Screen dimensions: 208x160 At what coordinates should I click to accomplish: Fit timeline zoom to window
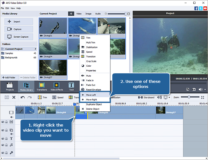(x=203, y=98)
